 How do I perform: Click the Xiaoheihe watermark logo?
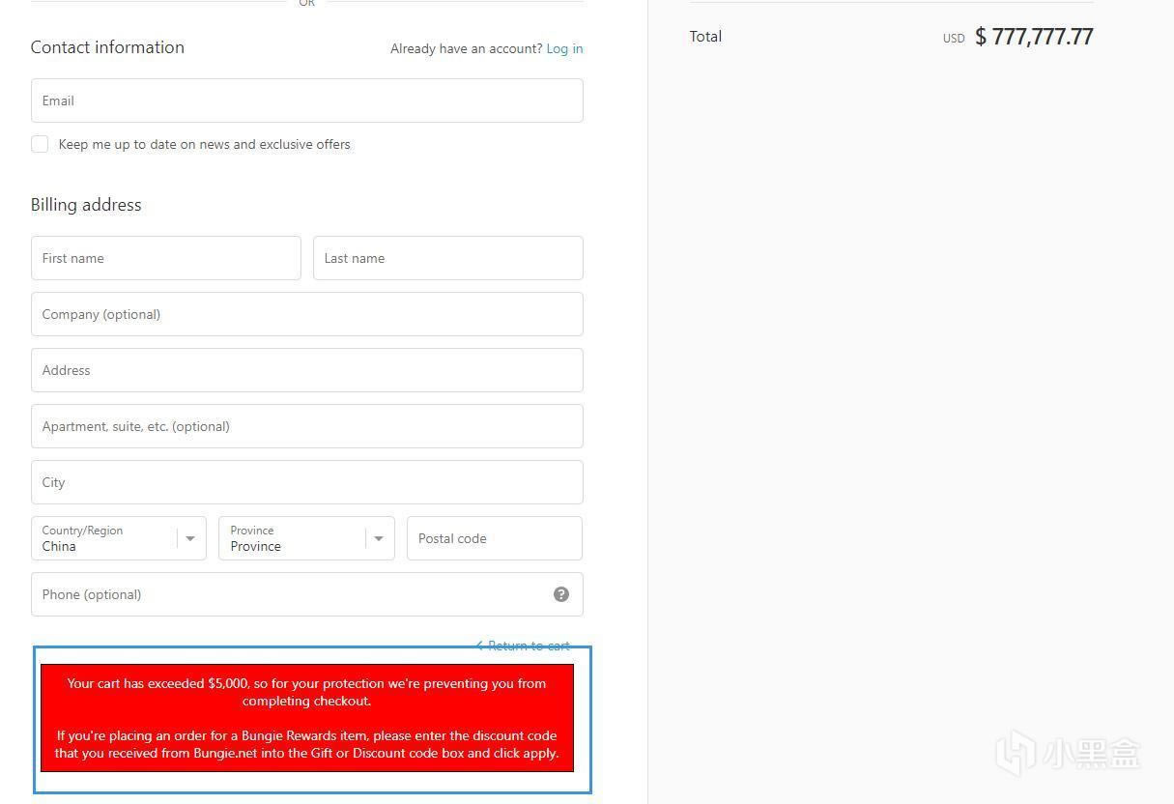1068,752
